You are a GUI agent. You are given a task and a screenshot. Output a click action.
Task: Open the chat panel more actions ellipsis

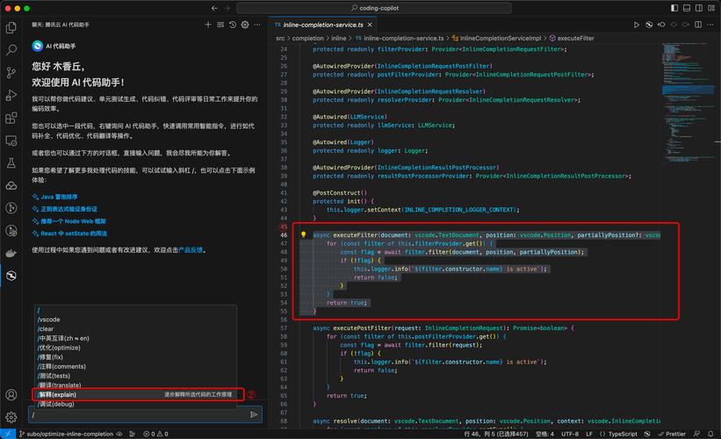[257, 25]
